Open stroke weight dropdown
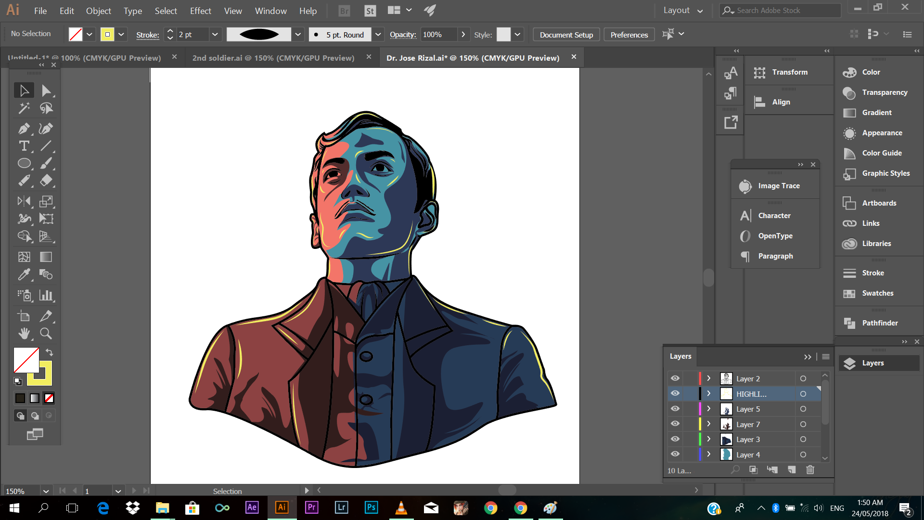The width and height of the screenshot is (924, 520). click(x=215, y=34)
